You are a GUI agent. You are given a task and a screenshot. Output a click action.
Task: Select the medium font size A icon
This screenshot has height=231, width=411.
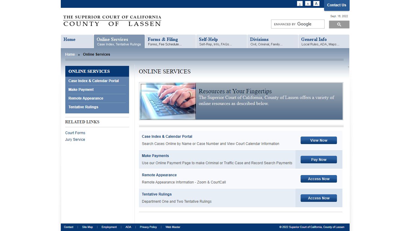tap(308, 4)
